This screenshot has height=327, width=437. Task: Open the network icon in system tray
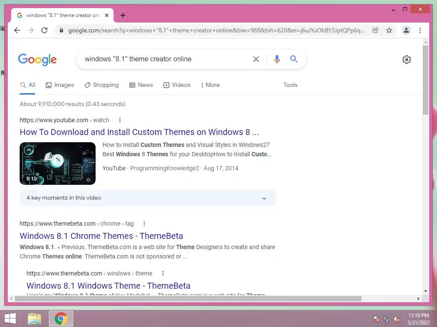tap(387, 318)
